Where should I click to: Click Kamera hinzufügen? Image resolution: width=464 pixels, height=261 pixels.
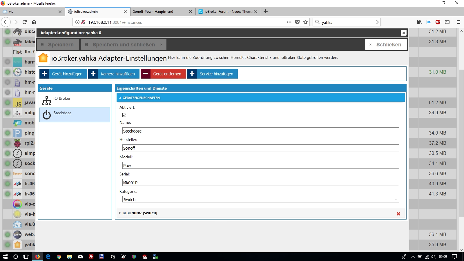(114, 74)
